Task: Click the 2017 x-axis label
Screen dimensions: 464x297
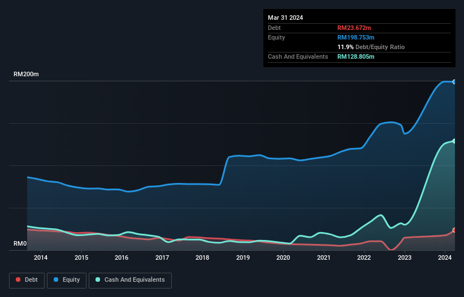Action: pyautogui.click(x=162, y=257)
